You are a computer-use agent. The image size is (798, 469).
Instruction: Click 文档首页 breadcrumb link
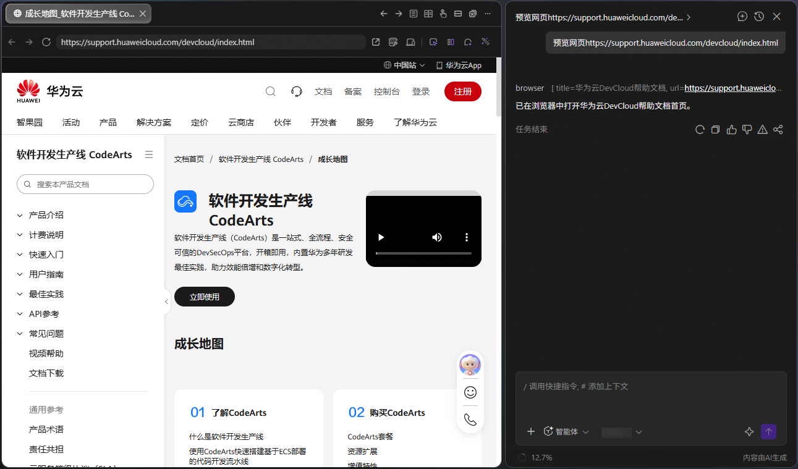click(189, 159)
